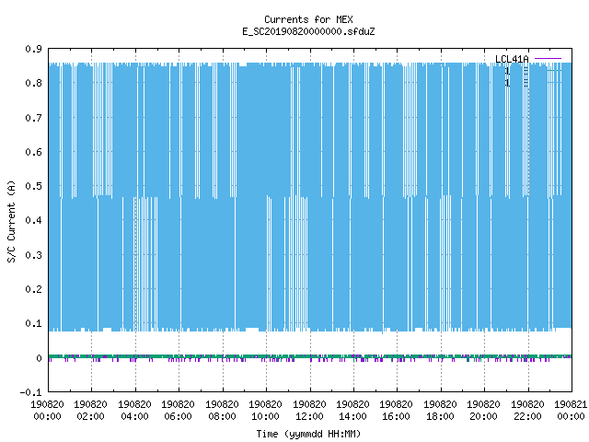This screenshot has width=589, height=442.
Task: Click the 190820 10:00 time tick label
Action: (265, 411)
